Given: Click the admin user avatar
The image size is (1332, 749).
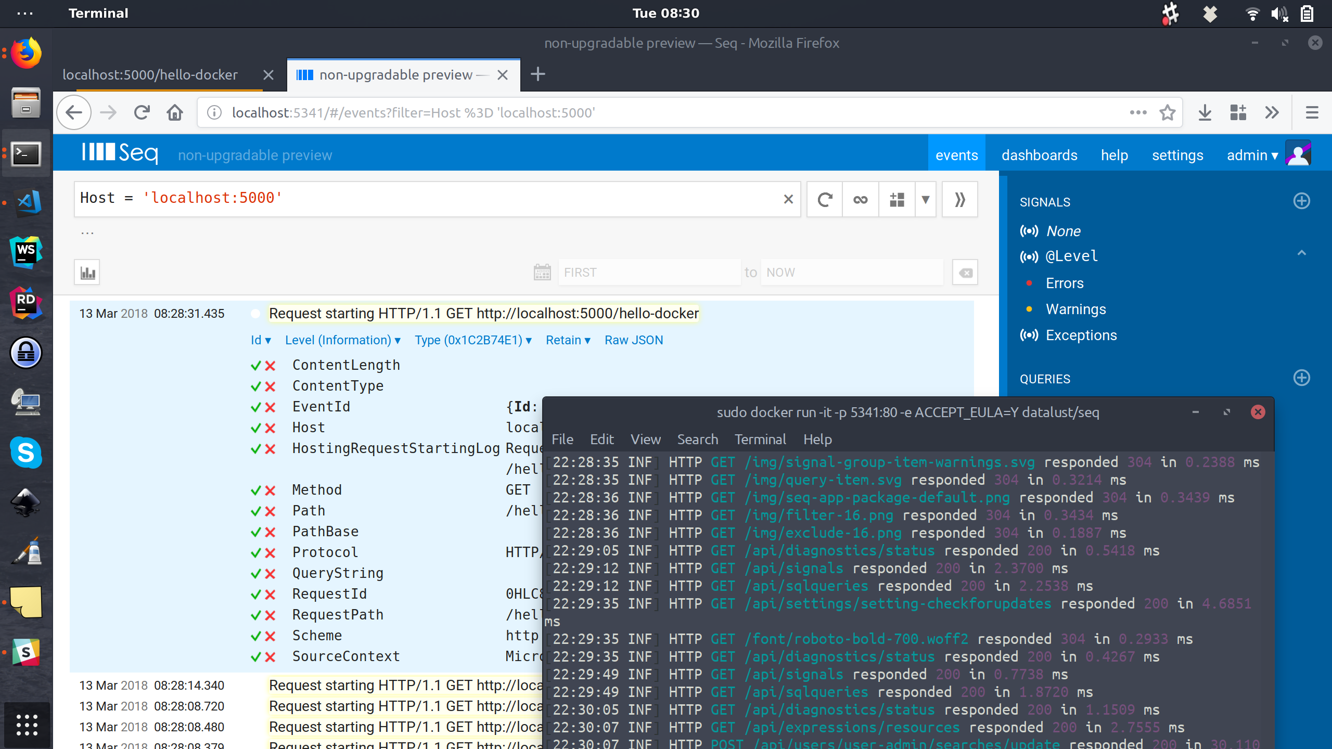Looking at the screenshot, I should [1298, 154].
